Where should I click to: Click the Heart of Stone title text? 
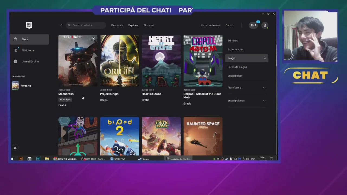point(152,94)
